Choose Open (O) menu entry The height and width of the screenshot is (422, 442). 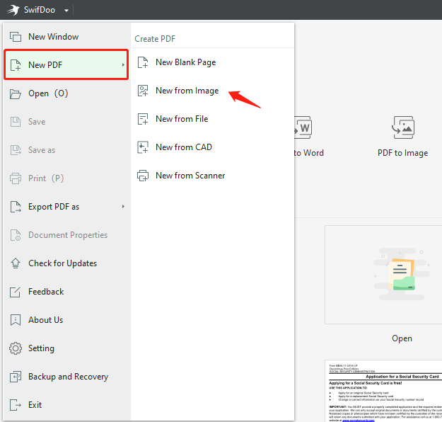tap(48, 93)
